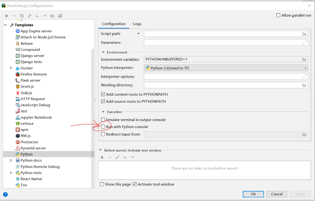The width and height of the screenshot is (315, 201).
Task: Sort configurations alphabetically icon
Action: click(60, 16)
